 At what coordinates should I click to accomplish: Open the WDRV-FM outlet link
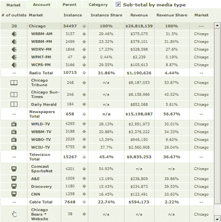(41, 49)
